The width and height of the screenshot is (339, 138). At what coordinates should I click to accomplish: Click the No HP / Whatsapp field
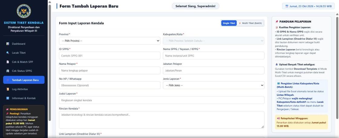[110, 85]
